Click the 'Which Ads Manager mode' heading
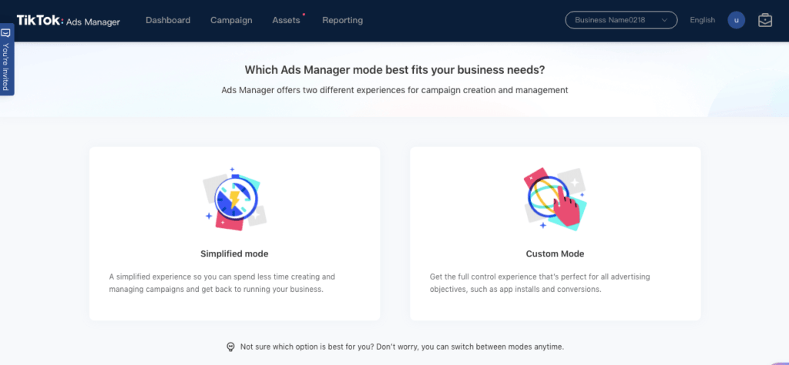Viewport: 789px width, 365px height. [x=394, y=70]
